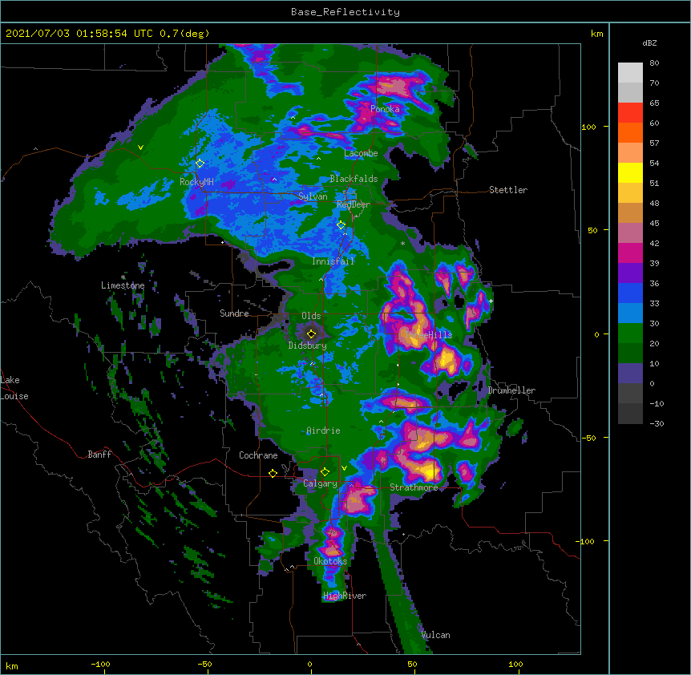
Task: Pick the vivid orange swatch below red
Action: (630, 132)
